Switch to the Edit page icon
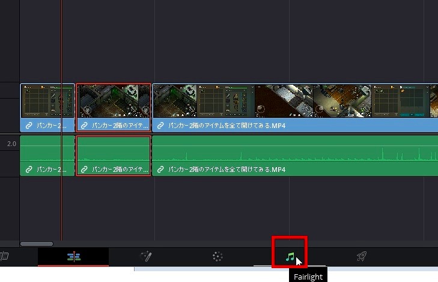Screen dimensions: 438x282 pos(74,257)
